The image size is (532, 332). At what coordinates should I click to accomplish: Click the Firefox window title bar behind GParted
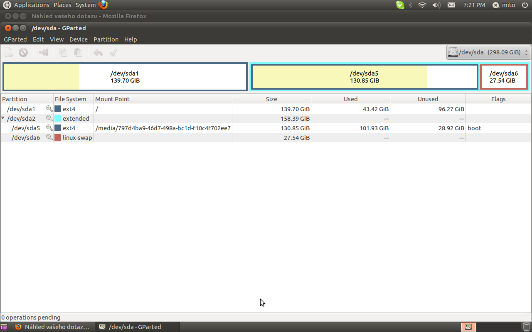(x=266, y=16)
